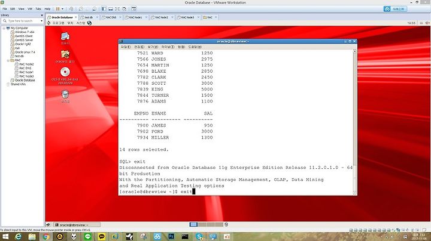Take a snapshot of this VM
Viewport: 431px width, 241px height.
click(81, 9)
